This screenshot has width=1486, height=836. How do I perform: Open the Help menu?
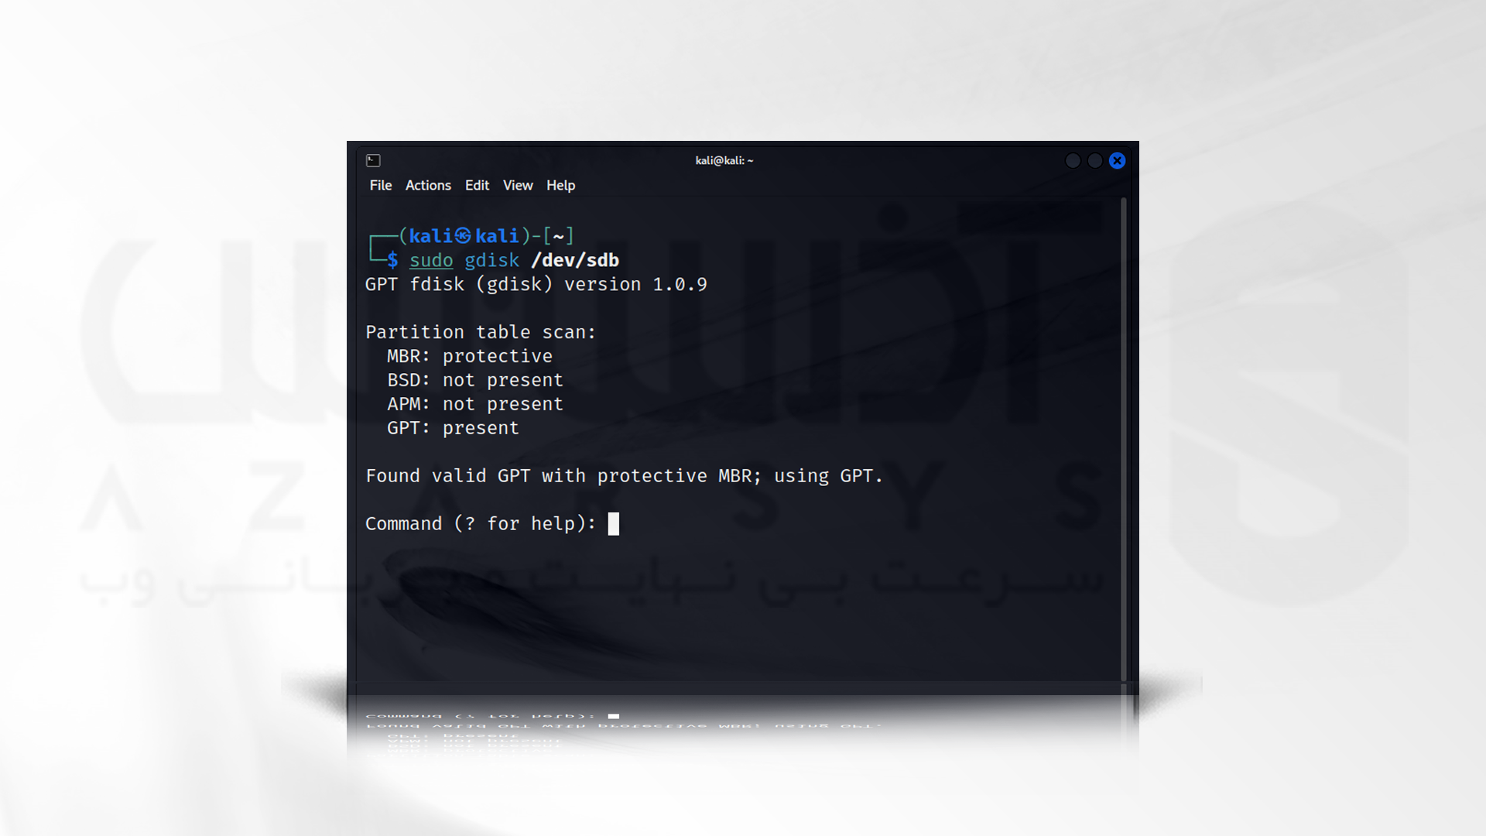pos(560,185)
